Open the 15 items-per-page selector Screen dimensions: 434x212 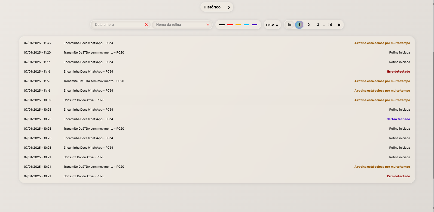click(x=289, y=25)
